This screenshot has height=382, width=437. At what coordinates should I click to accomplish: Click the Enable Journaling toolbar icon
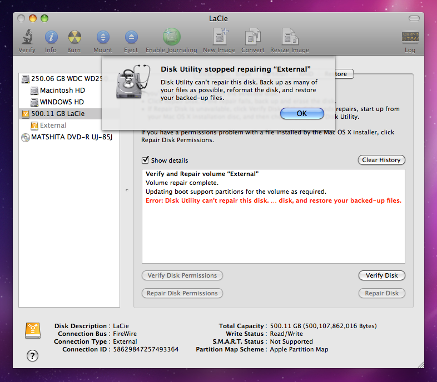coord(171,37)
